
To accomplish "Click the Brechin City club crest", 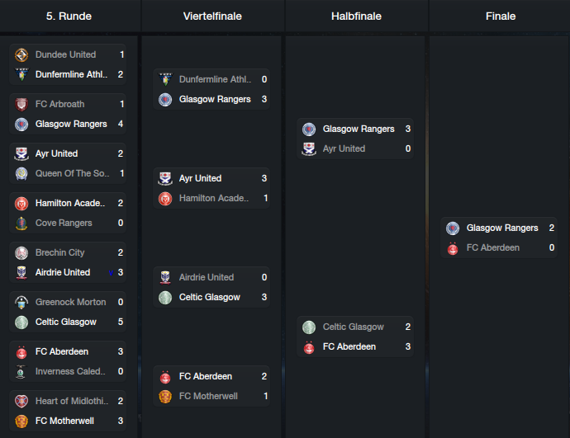I will tap(21, 253).
